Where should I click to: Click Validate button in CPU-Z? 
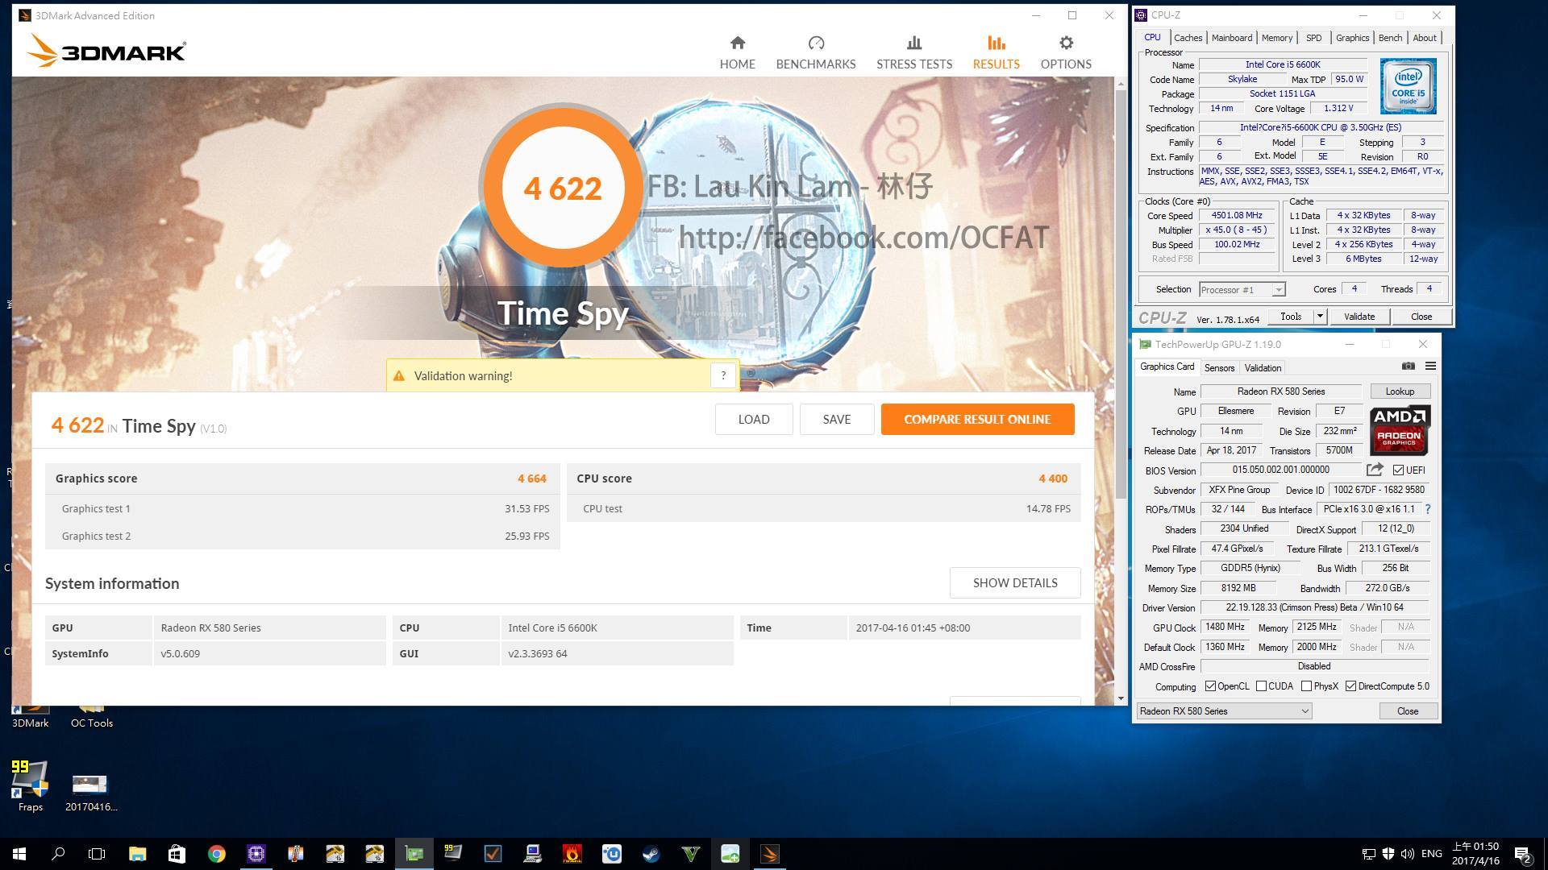[1359, 317]
